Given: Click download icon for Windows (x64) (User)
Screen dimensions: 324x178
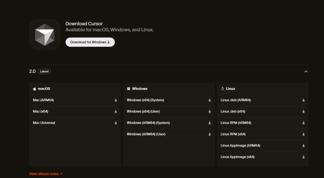Looking at the screenshot, I should pyautogui.click(x=209, y=111).
